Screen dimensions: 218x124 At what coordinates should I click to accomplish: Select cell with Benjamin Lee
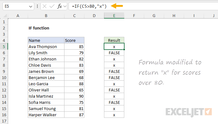pos(46,77)
